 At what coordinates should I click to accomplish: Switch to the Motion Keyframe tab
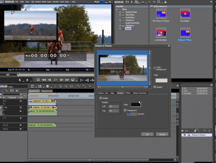tap(140, 93)
